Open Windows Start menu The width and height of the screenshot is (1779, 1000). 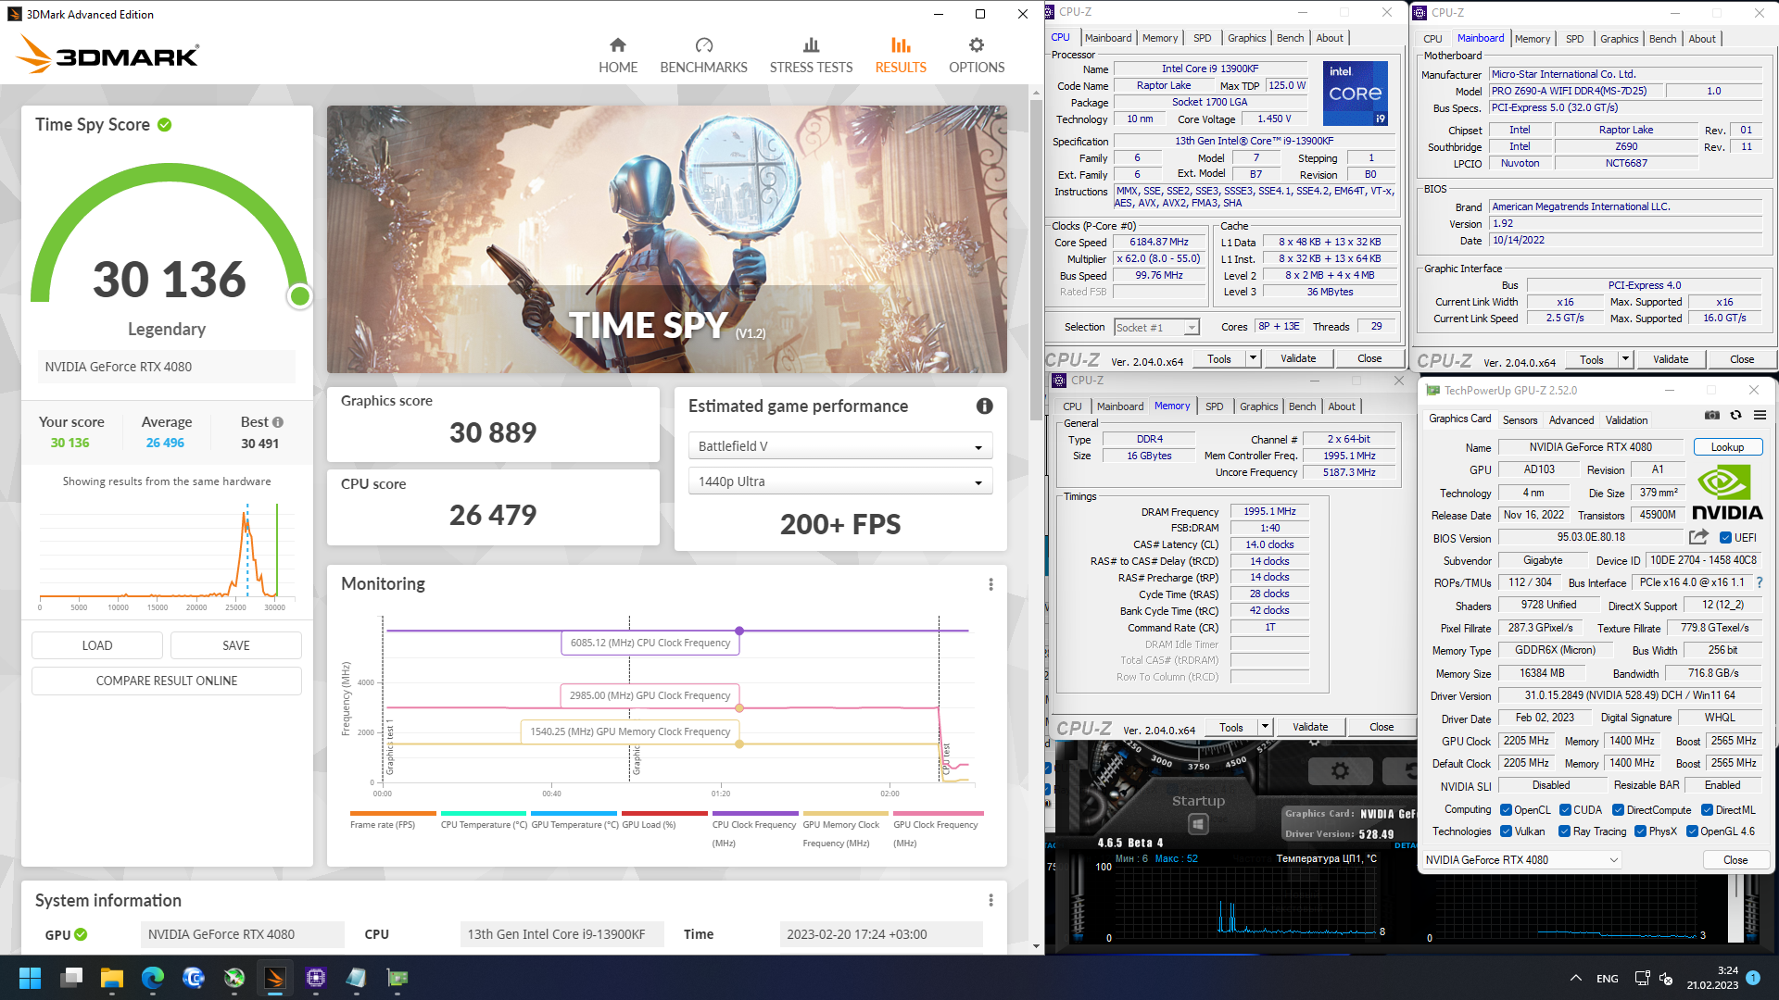(x=30, y=978)
